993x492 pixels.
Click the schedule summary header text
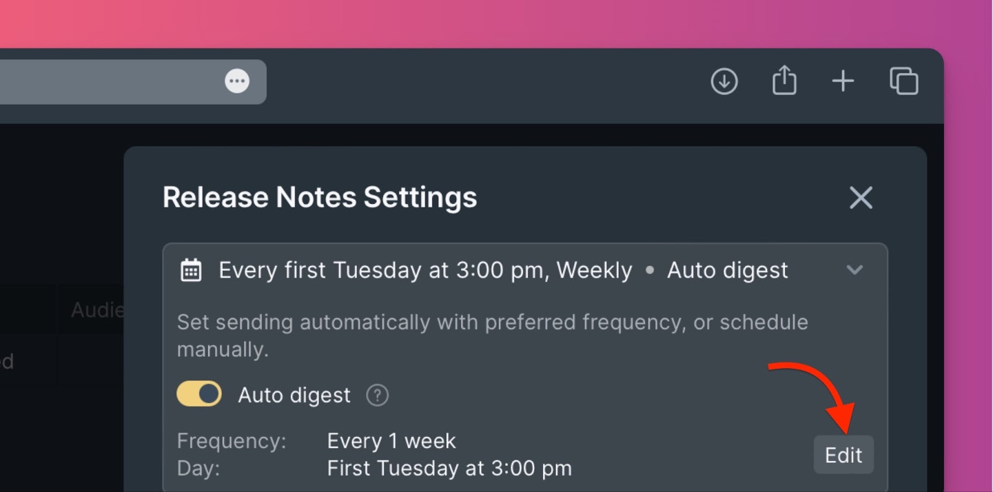coord(425,271)
